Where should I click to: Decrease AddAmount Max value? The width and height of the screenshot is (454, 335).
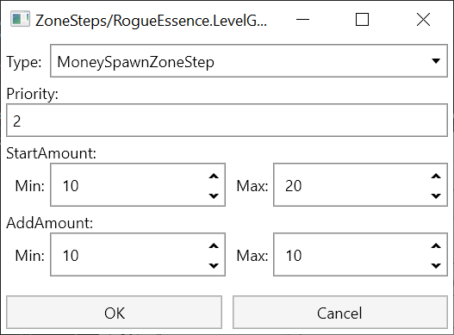(x=436, y=265)
